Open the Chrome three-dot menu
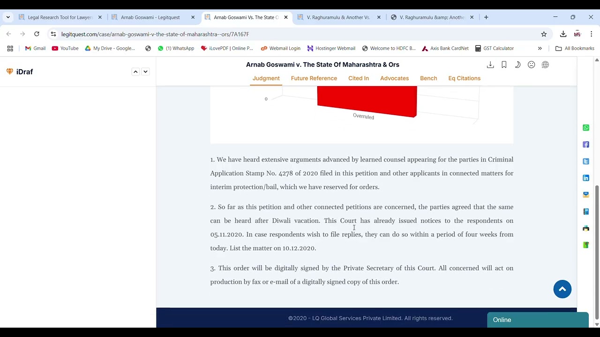Viewport: 600px width, 337px height. [592, 34]
